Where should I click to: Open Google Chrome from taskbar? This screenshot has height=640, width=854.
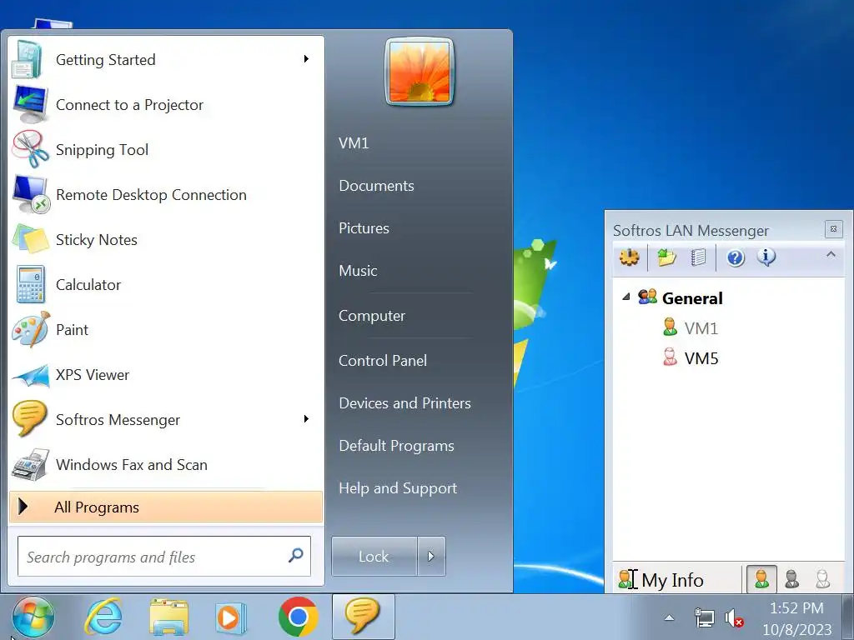[x=298, y=617]
